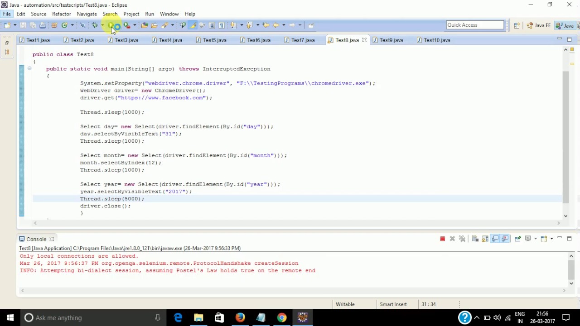Click Last Edit Location icon
Screen dimensions: 580x326
tap(266, 25)
